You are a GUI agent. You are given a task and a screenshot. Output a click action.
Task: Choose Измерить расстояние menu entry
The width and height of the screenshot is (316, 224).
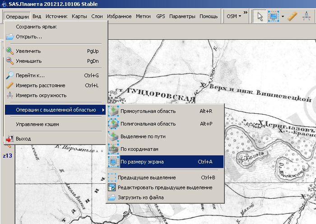point(55,85)
